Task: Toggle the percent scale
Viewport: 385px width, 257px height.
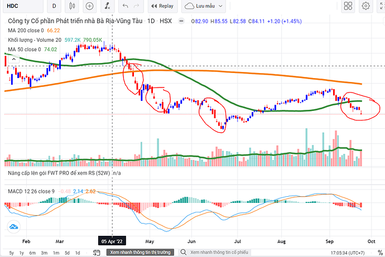Action: [380, 253]
